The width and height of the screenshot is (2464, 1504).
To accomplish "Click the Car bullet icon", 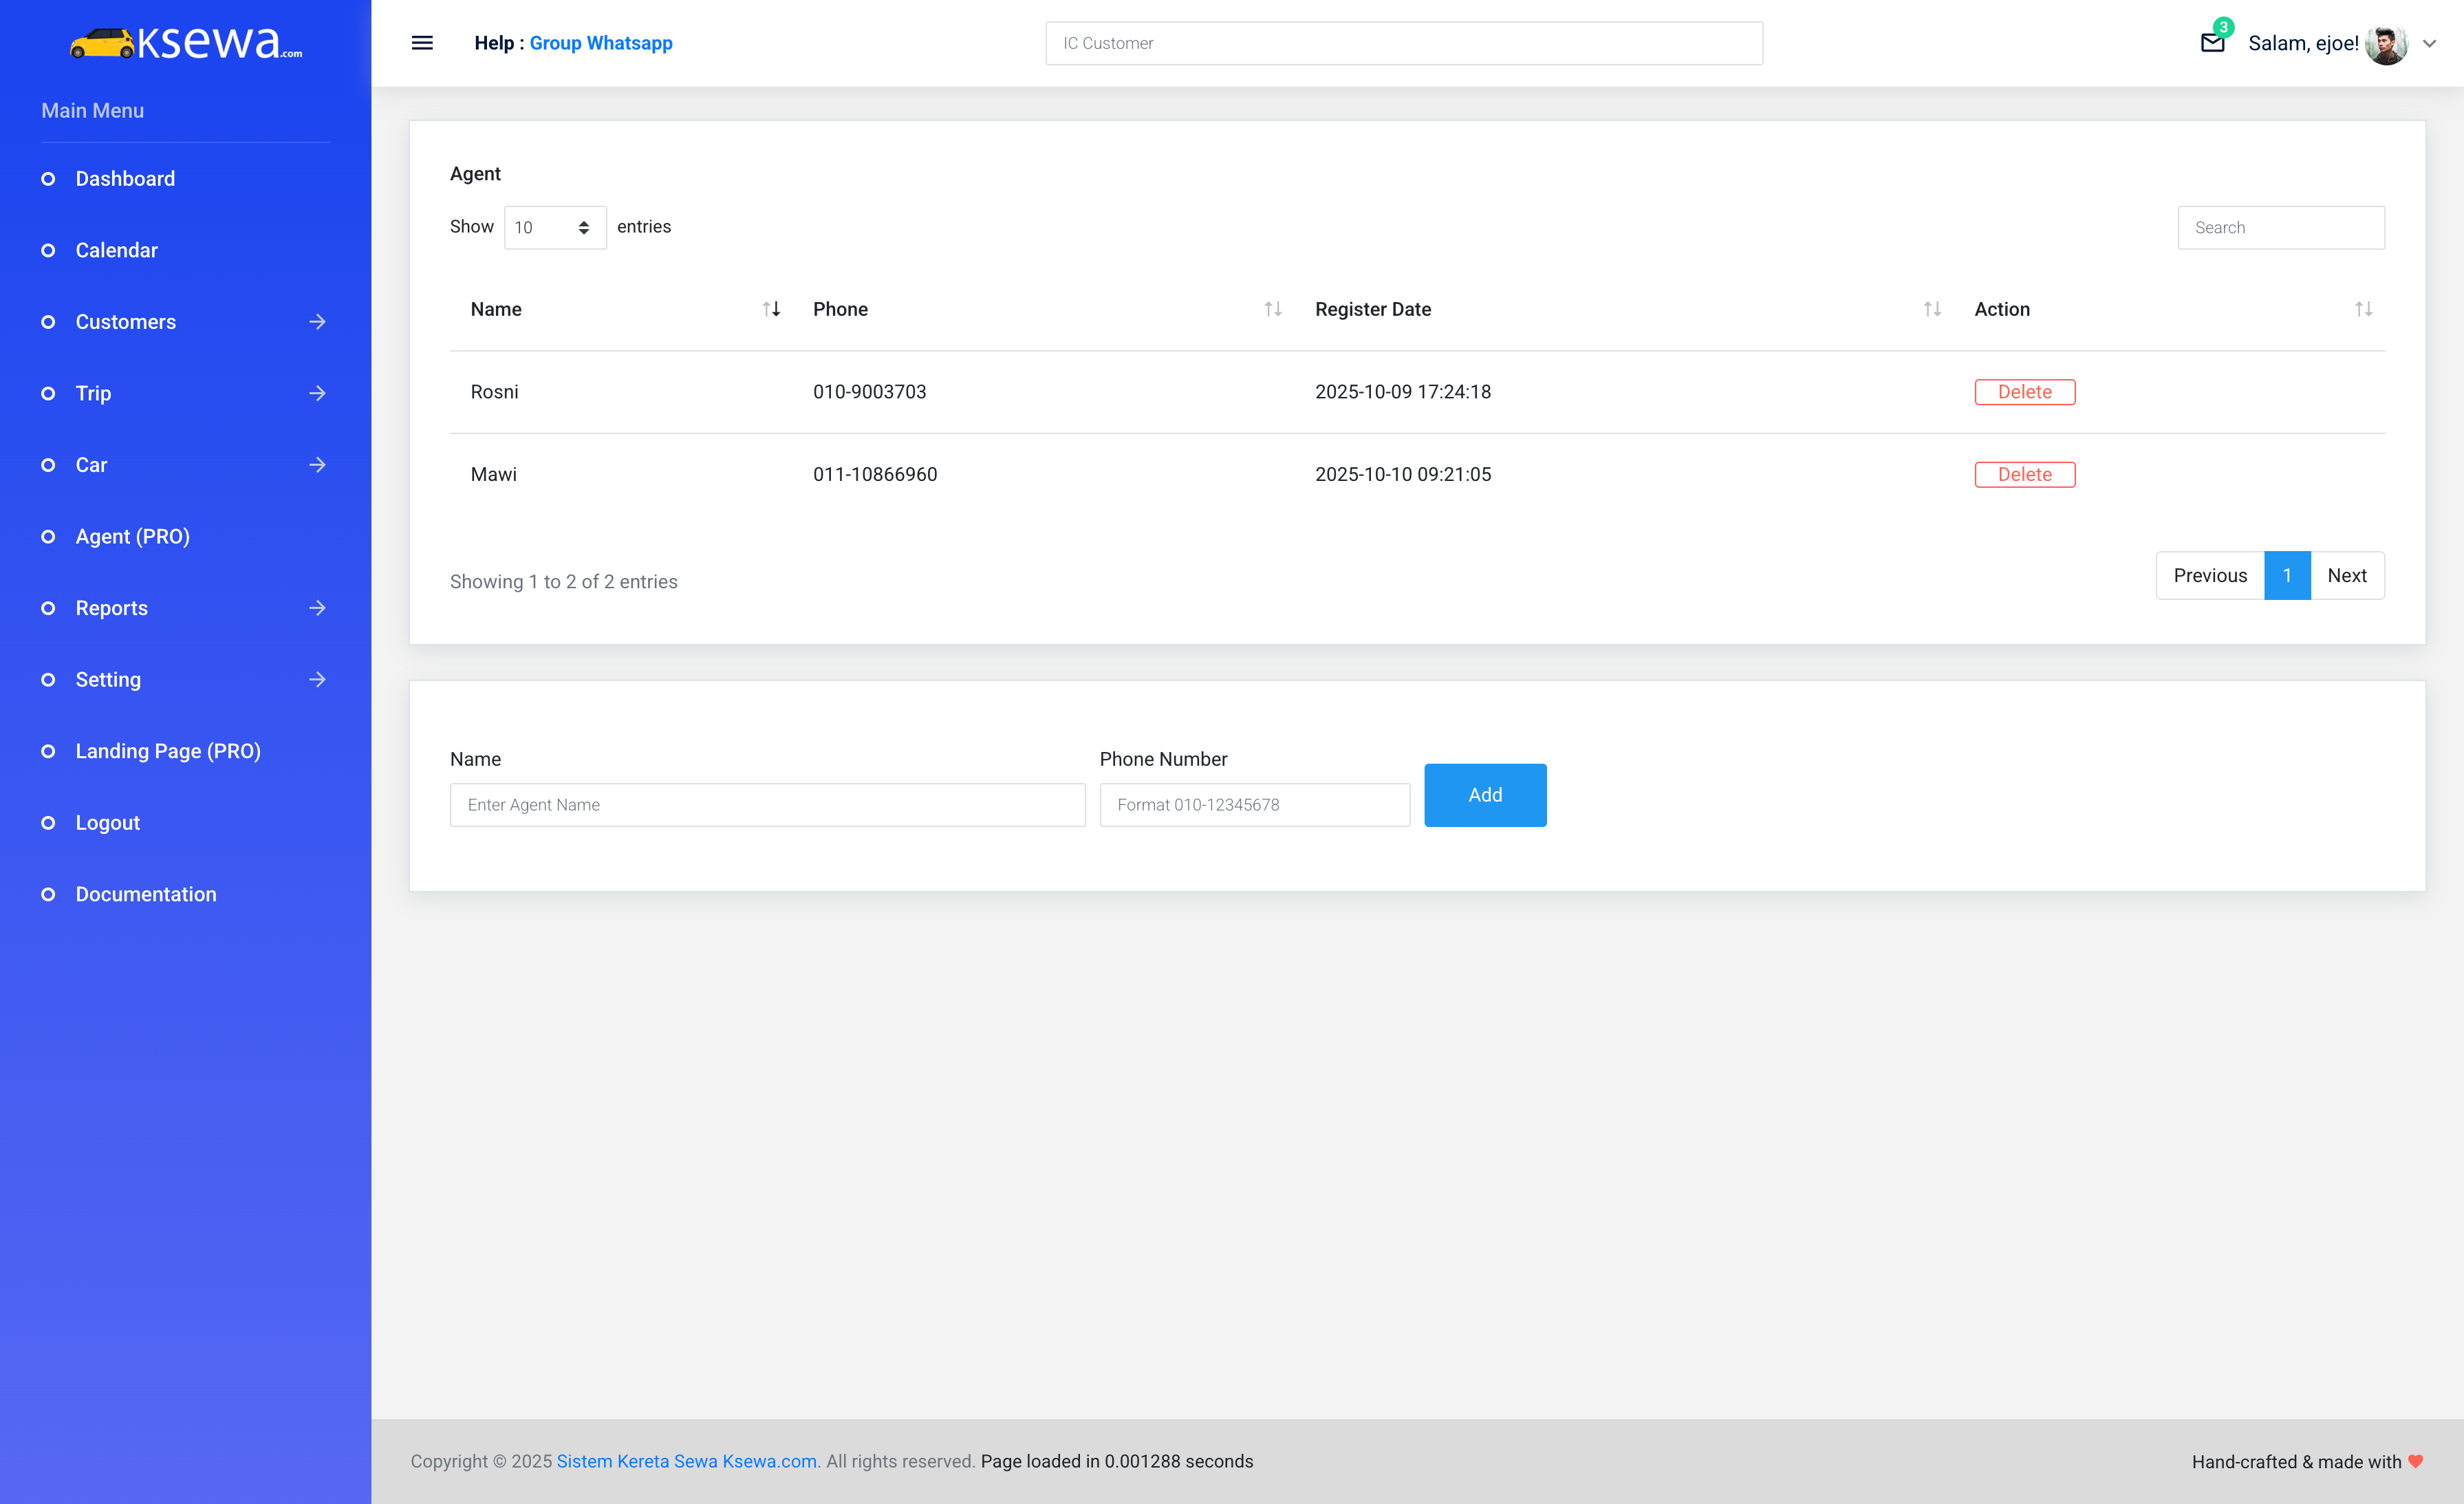I will pos(48,465).
